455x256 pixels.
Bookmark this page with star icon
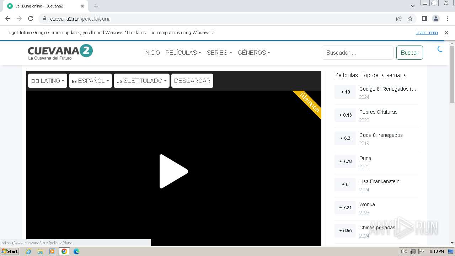click(x=410, y=18)
